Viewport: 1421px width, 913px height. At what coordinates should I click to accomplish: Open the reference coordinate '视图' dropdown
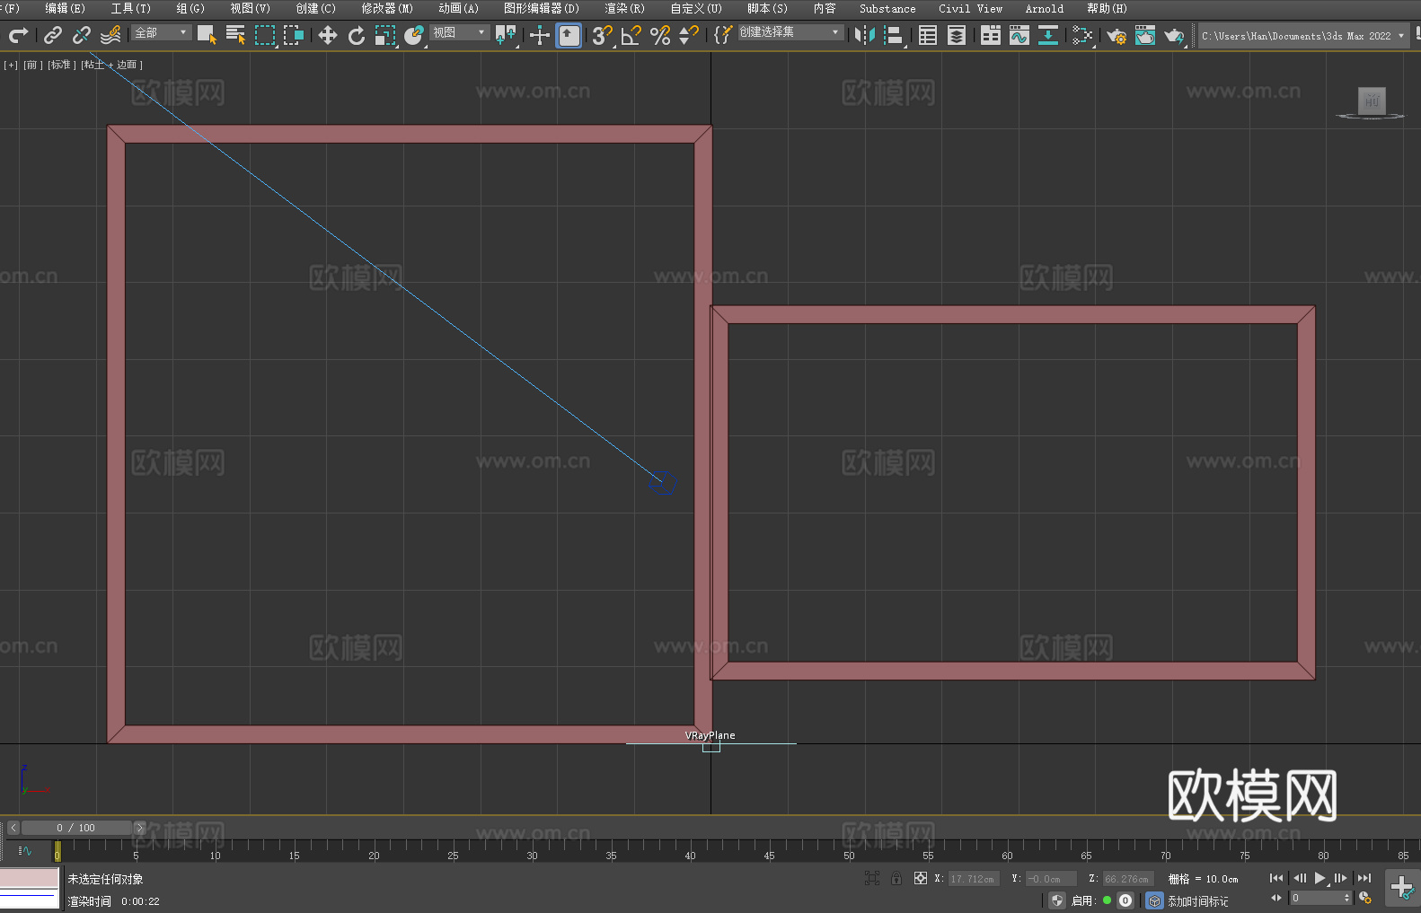(460, 32)
